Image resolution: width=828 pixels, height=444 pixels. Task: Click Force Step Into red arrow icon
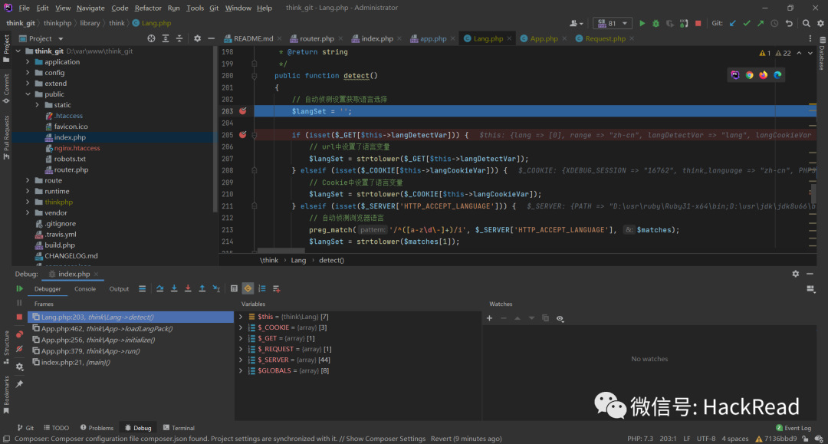coord(188,289)
